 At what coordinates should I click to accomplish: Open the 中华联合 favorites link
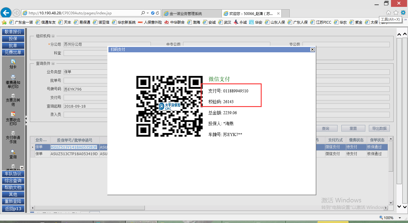pos(174,22)
